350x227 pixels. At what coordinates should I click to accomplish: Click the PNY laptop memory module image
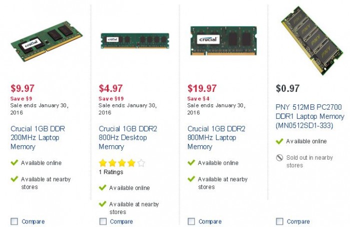(312, 40)
